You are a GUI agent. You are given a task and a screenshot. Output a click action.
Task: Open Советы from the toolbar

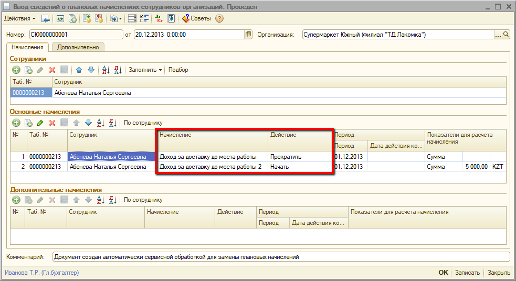[x=196, y=18]
